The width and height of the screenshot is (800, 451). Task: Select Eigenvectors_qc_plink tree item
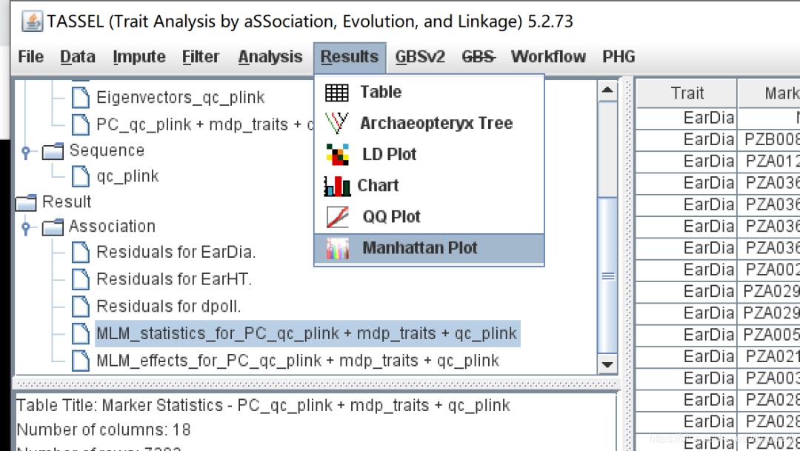(x=181, y=97)
